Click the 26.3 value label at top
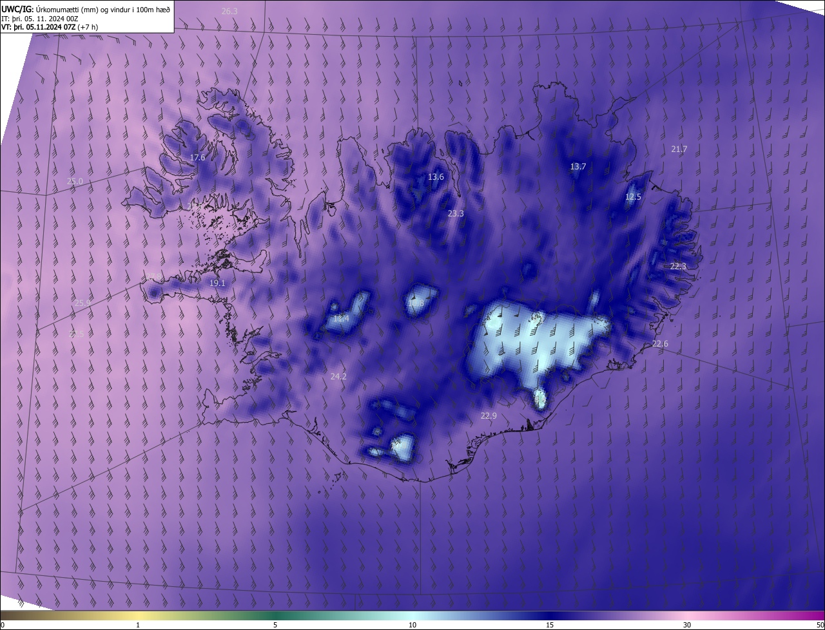The height and width of the screenshot is (630, 825). pyautogui.click(x=229, y=12)
